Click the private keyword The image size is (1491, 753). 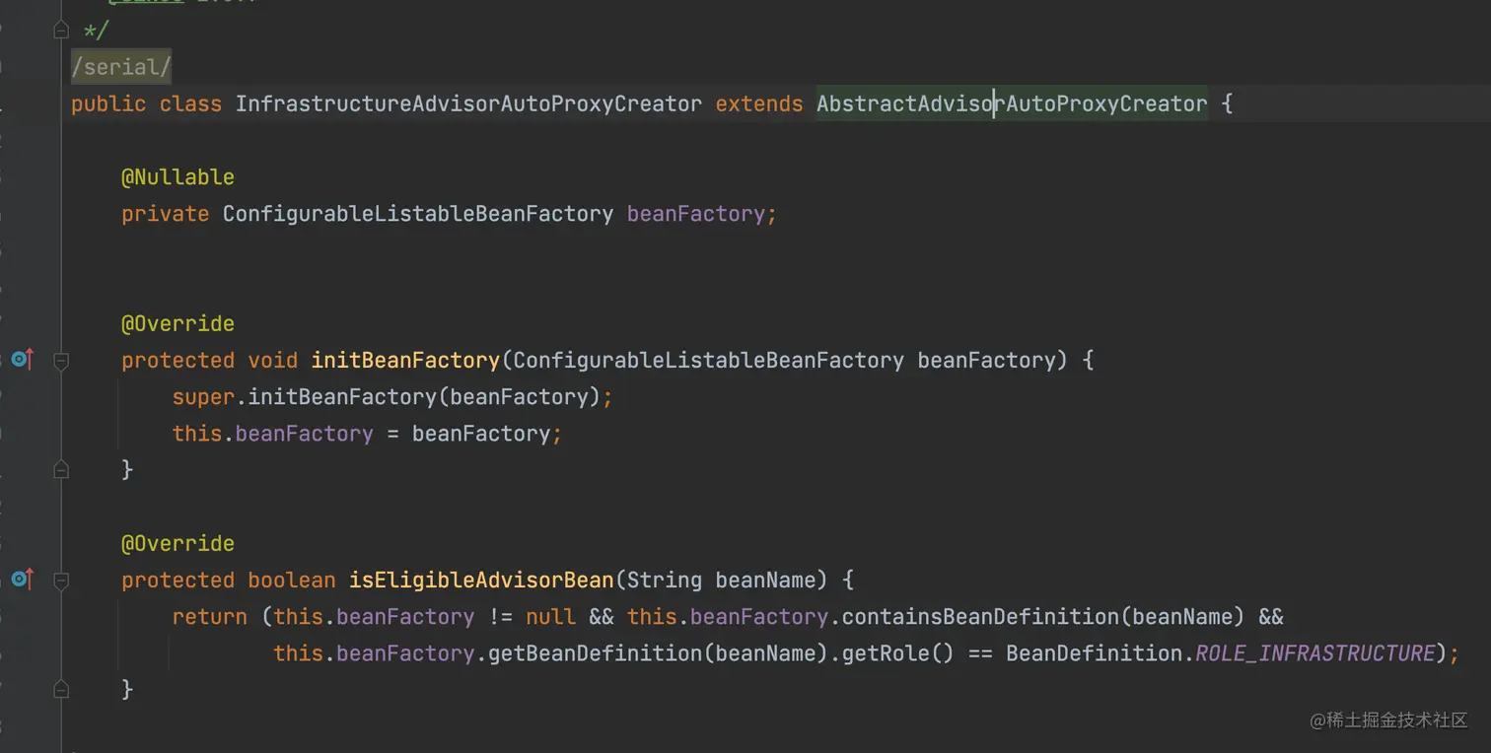tap(165, 214)
